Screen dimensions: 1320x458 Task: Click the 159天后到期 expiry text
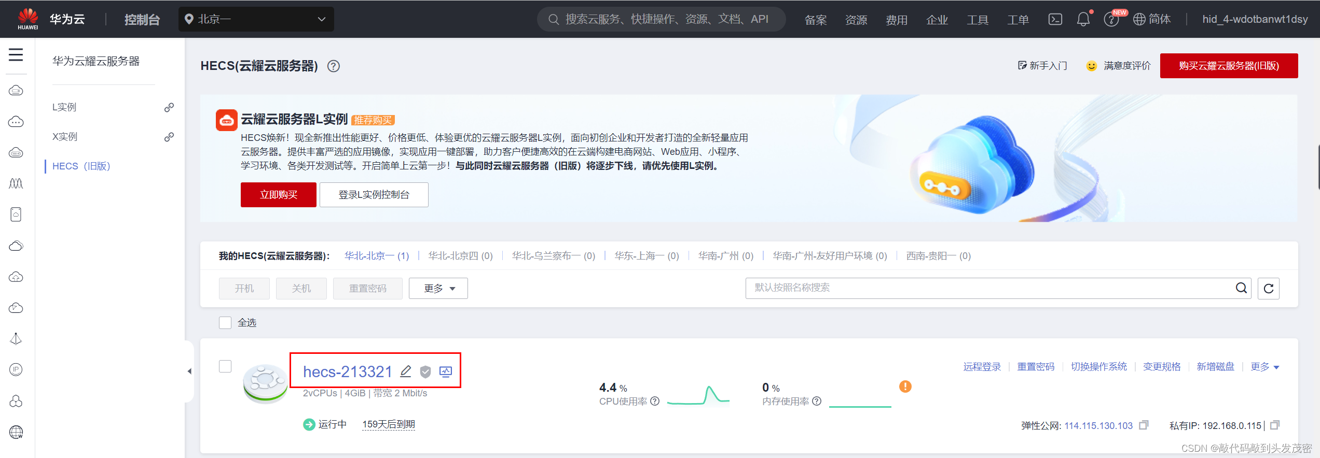click(x=389, y=424)
